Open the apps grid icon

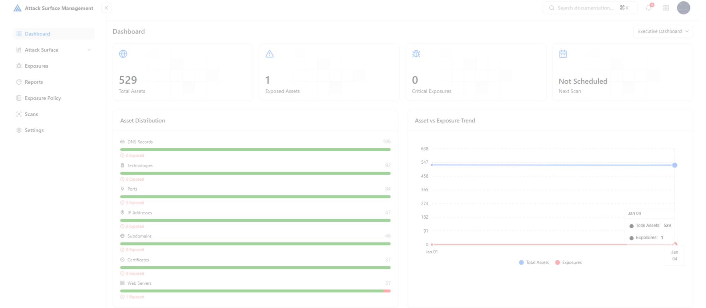(666, 8)
